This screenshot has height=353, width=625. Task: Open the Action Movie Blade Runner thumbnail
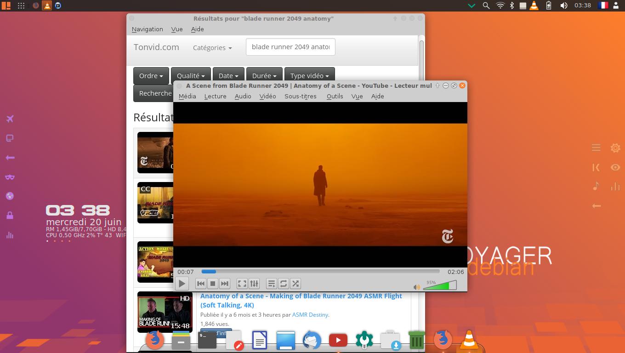pos(155,262)
